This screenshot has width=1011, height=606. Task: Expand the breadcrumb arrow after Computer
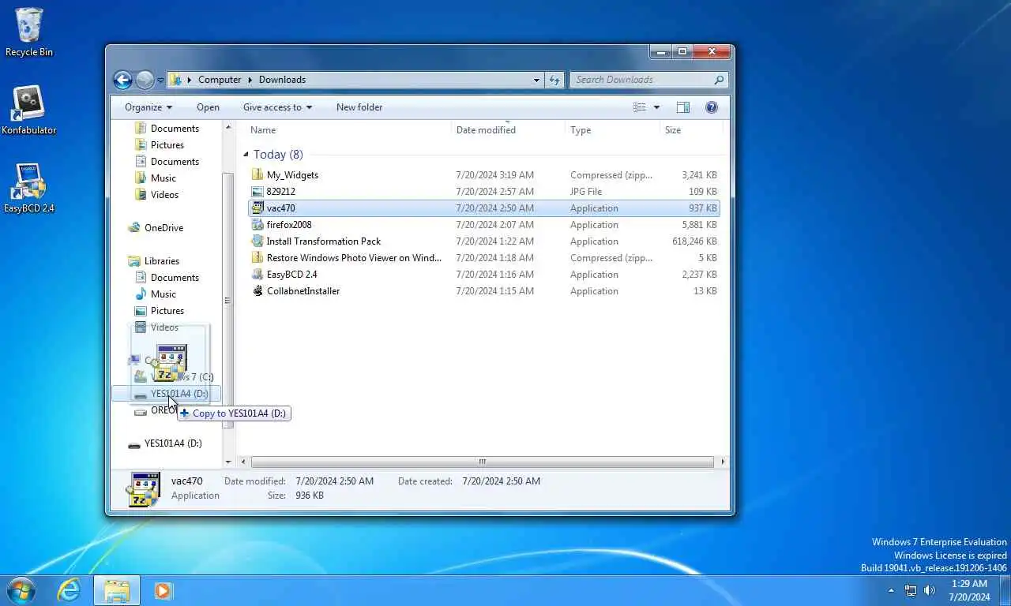point(251,80)
